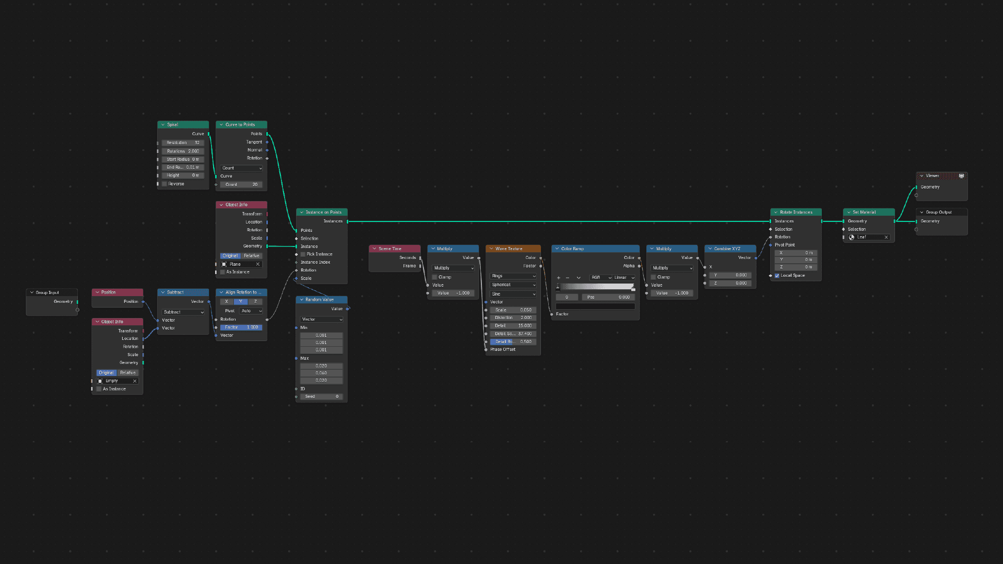The image size is (1003, 564).
Task: Click the Detail Roughness slider in Wave Texture
Action: 513,342
